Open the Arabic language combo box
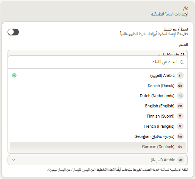Viewport: 195px width, 179px height. click(x=98, y=160)
